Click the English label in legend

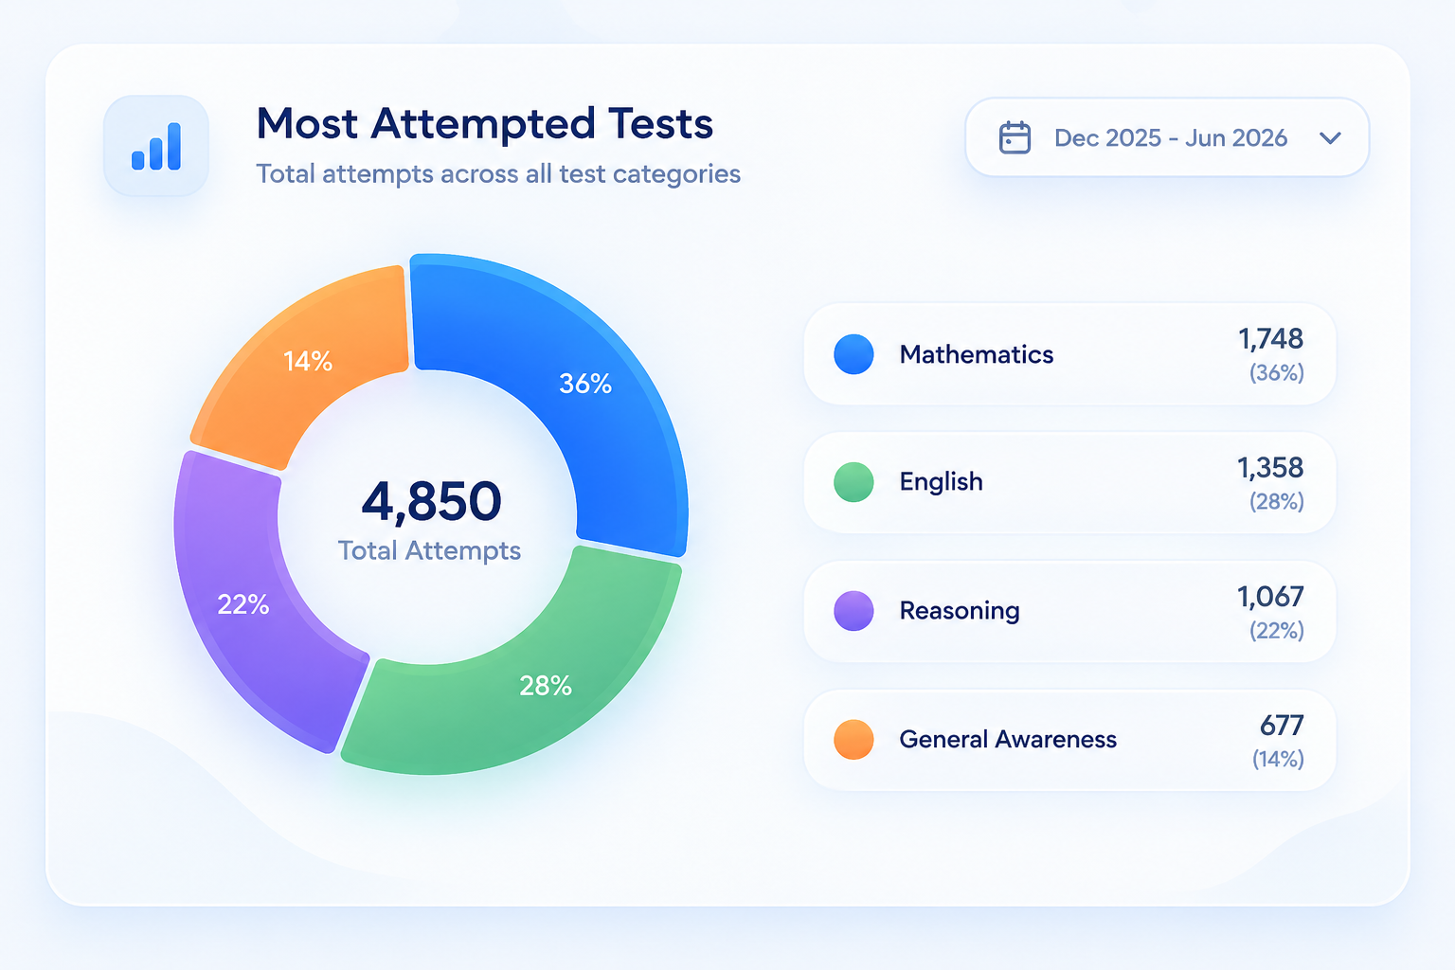pos(942,481)
